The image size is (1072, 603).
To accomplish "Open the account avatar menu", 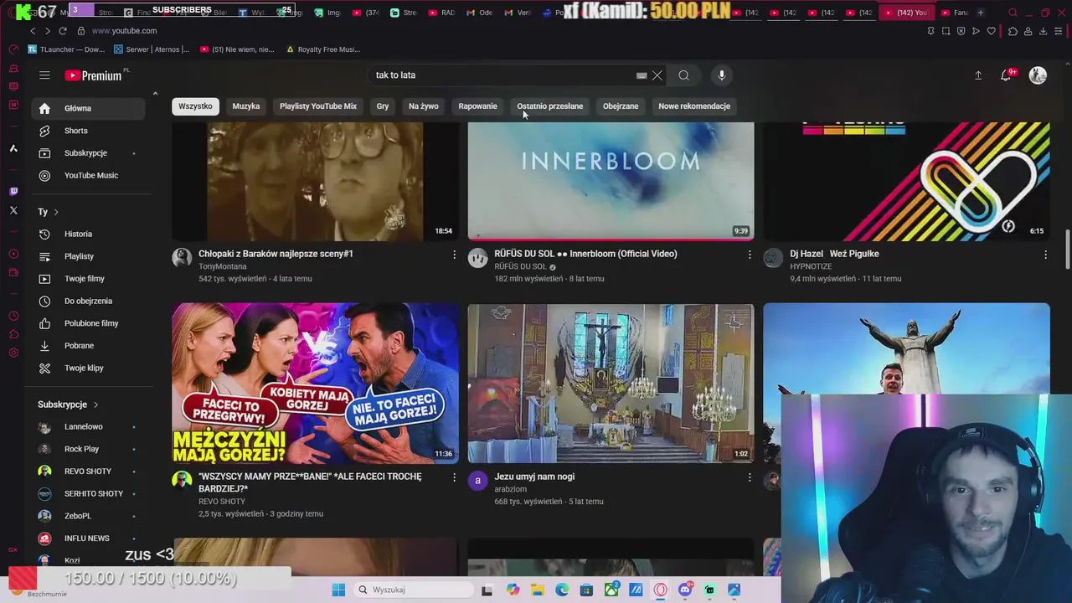I will [x=1038, y=75].
